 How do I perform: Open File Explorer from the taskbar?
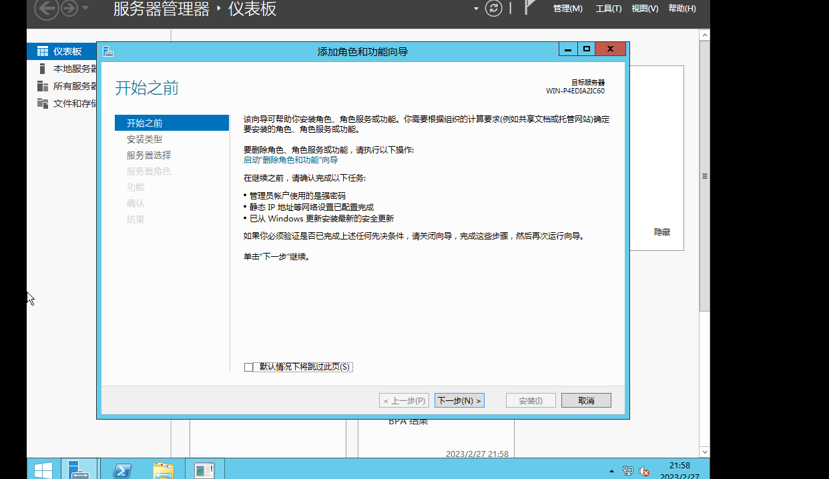pyautogui.click(x=164, y=470)
